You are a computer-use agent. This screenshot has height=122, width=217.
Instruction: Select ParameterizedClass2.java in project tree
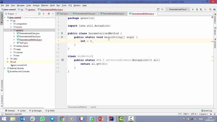(x=30, y=37)
